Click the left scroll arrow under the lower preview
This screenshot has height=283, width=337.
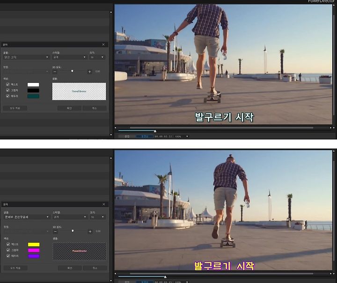point(116,274)
